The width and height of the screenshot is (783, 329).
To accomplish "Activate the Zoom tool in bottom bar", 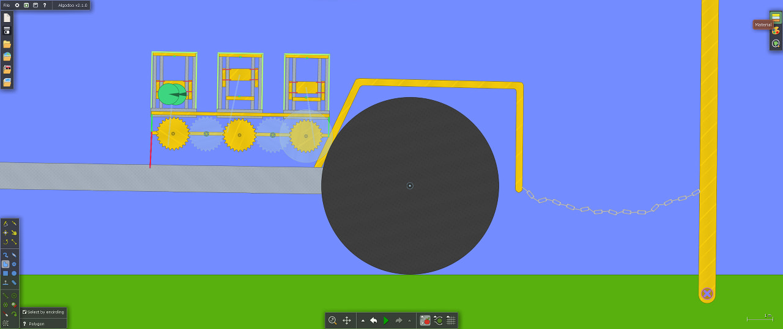I will point(333,320).
